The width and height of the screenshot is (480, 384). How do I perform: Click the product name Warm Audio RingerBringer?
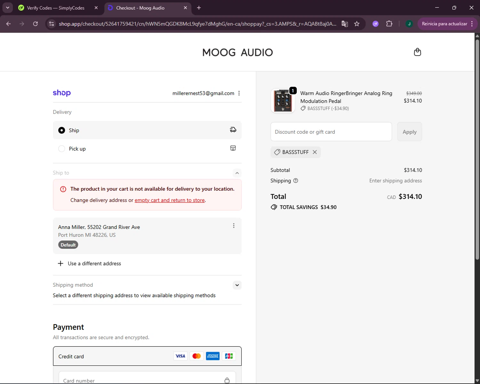pyautogui.click(x=346, y=97)
